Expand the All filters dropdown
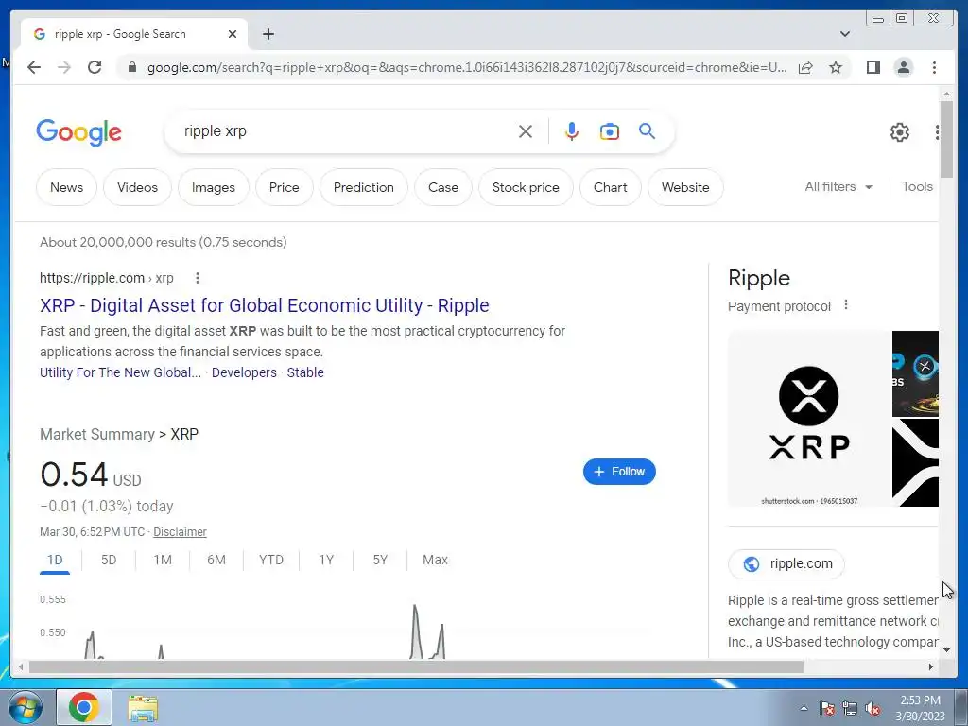The height and width of the screenshot is (726, 968). coord(838,186)
